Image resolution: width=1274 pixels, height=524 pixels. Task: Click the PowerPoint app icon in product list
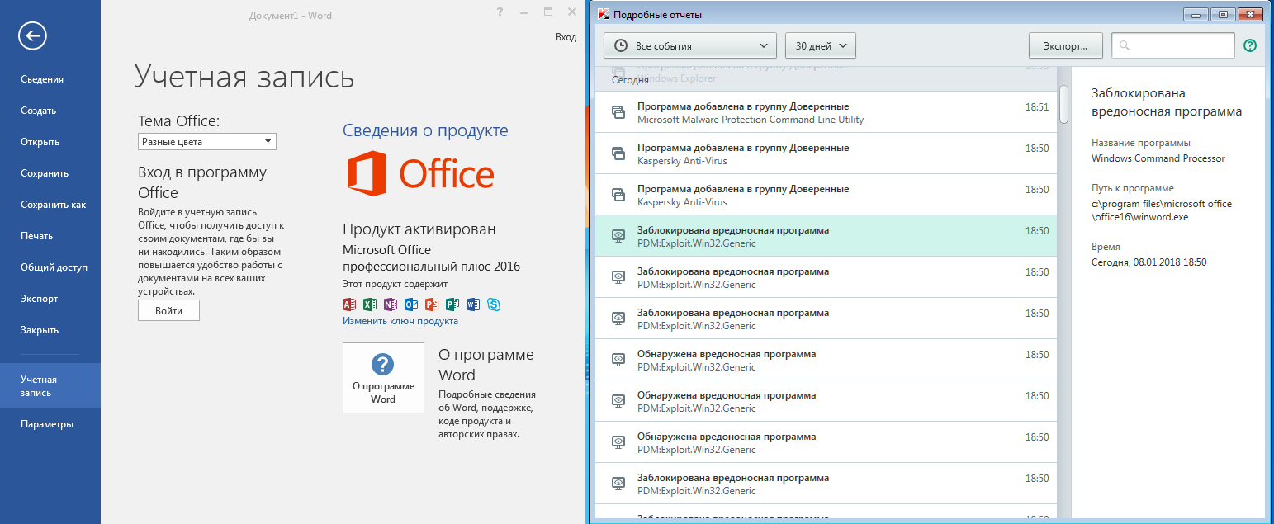click(432, 304)
